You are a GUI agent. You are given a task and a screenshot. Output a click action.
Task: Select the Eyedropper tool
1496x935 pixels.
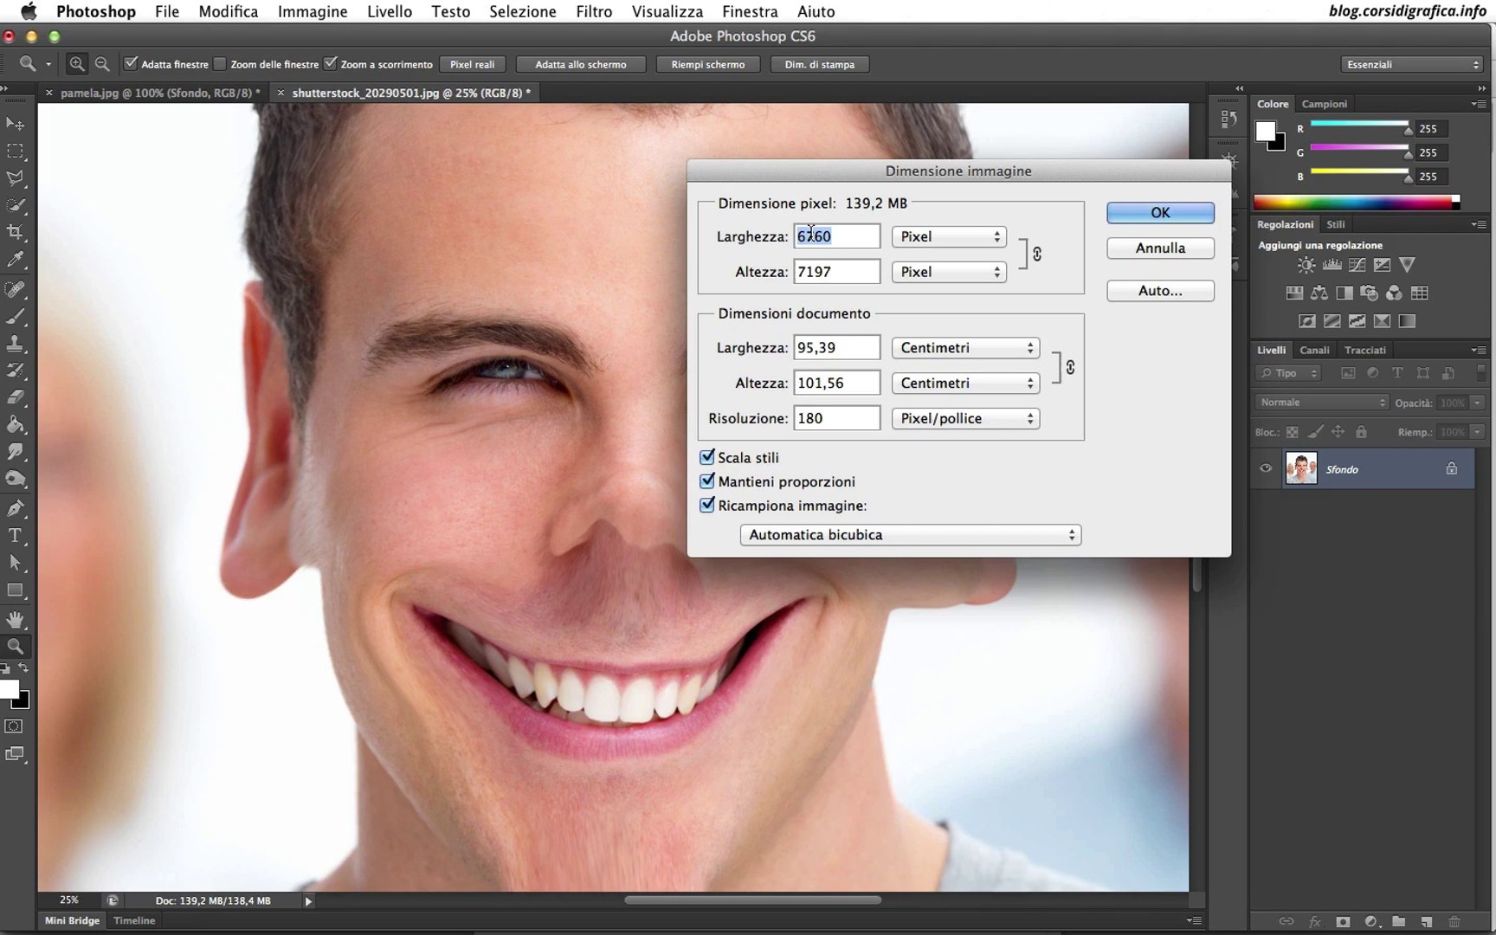coord(16,260)
